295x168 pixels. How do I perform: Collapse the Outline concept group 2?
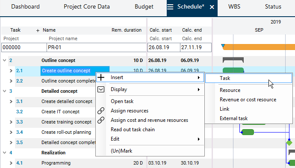coord(5,60)
